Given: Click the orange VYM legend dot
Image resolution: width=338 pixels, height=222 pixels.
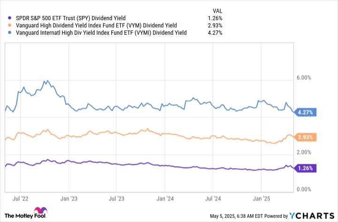Looking at the screenshot, I should pyautogui.click(x=9, y=25).
